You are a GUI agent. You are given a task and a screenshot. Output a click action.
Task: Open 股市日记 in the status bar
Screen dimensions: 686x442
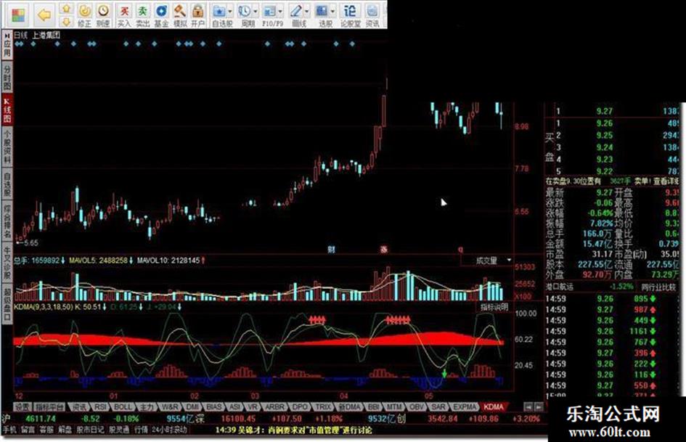pyautogui.click(x=91, y=430)
